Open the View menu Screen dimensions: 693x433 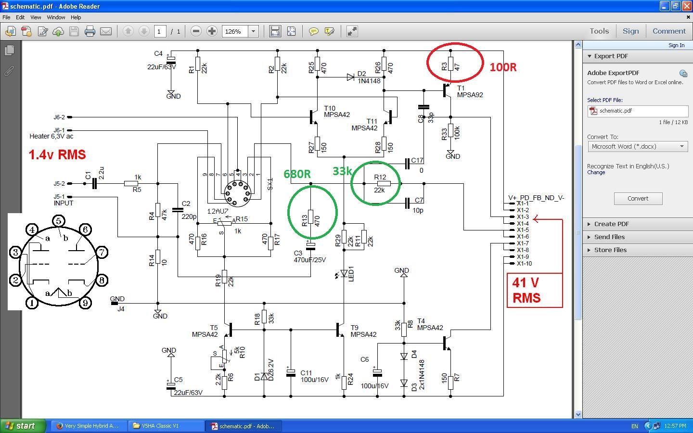[36, 17]
